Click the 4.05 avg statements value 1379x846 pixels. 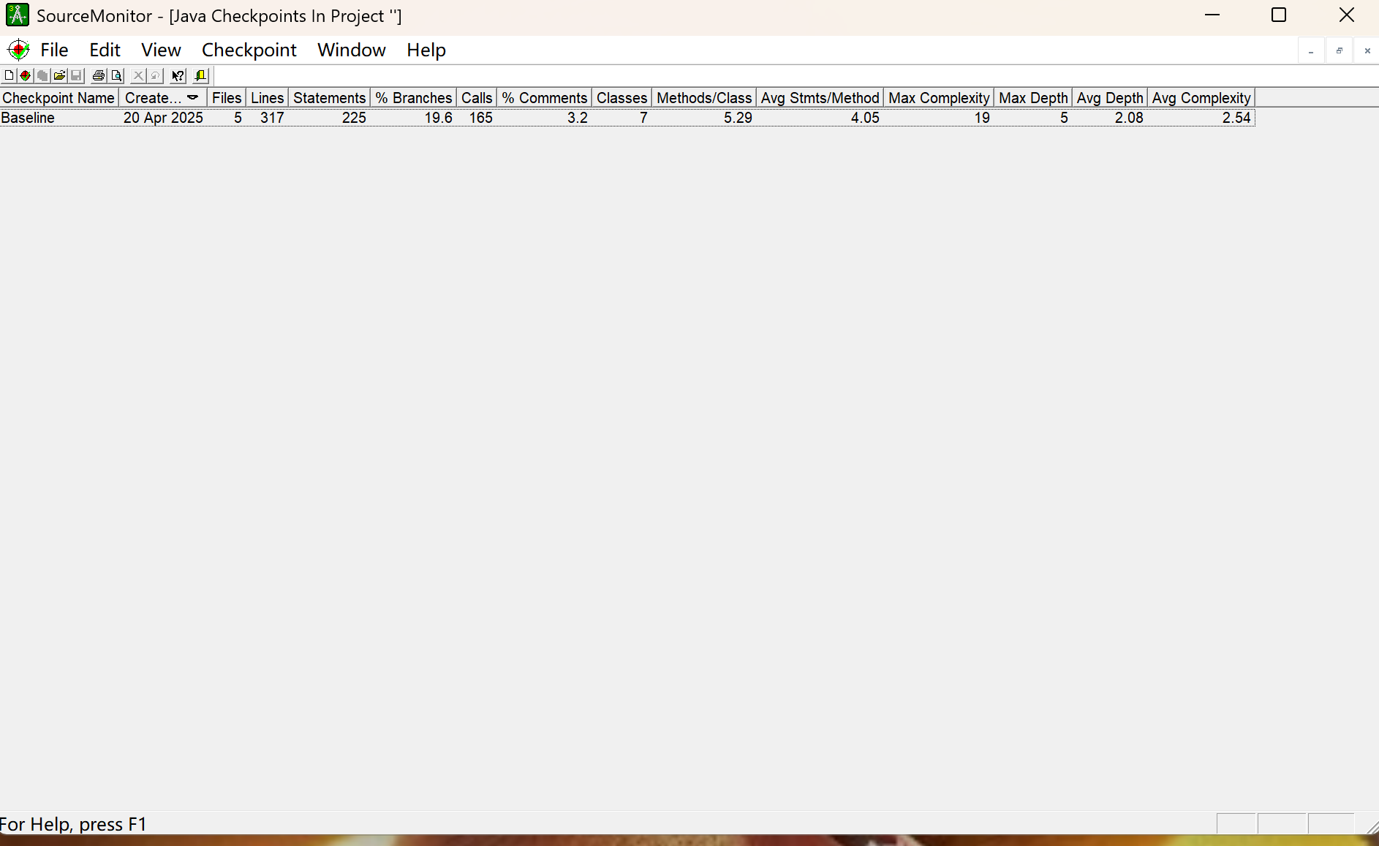pos(865,118)
